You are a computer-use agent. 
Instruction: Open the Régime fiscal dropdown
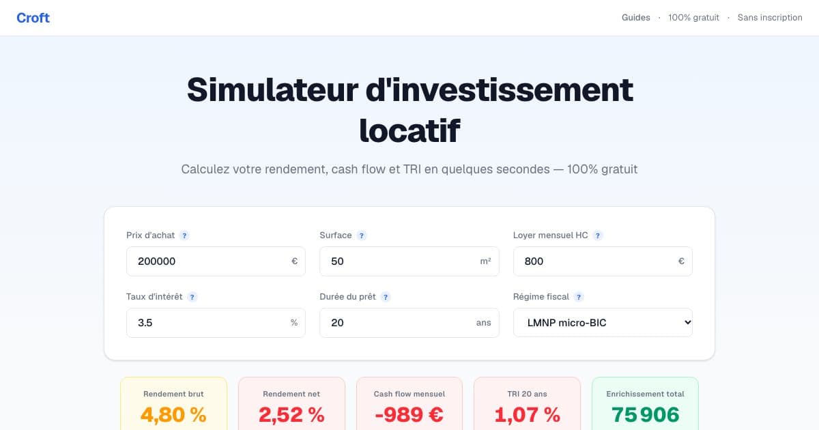tap(603, 323)
